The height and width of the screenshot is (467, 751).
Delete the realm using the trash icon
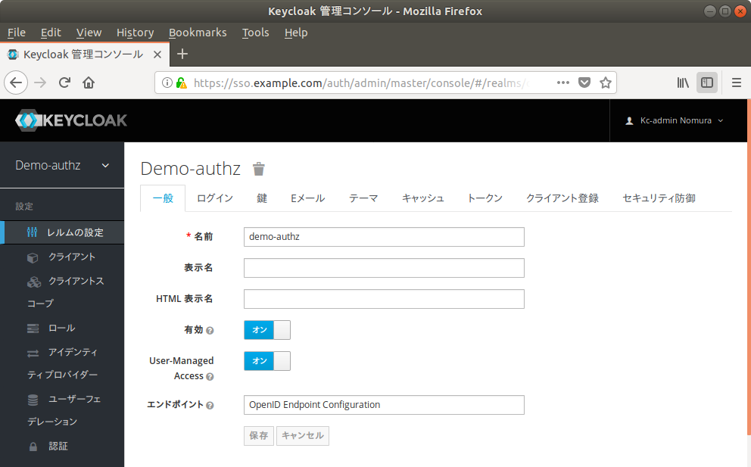tap(258, 170)
